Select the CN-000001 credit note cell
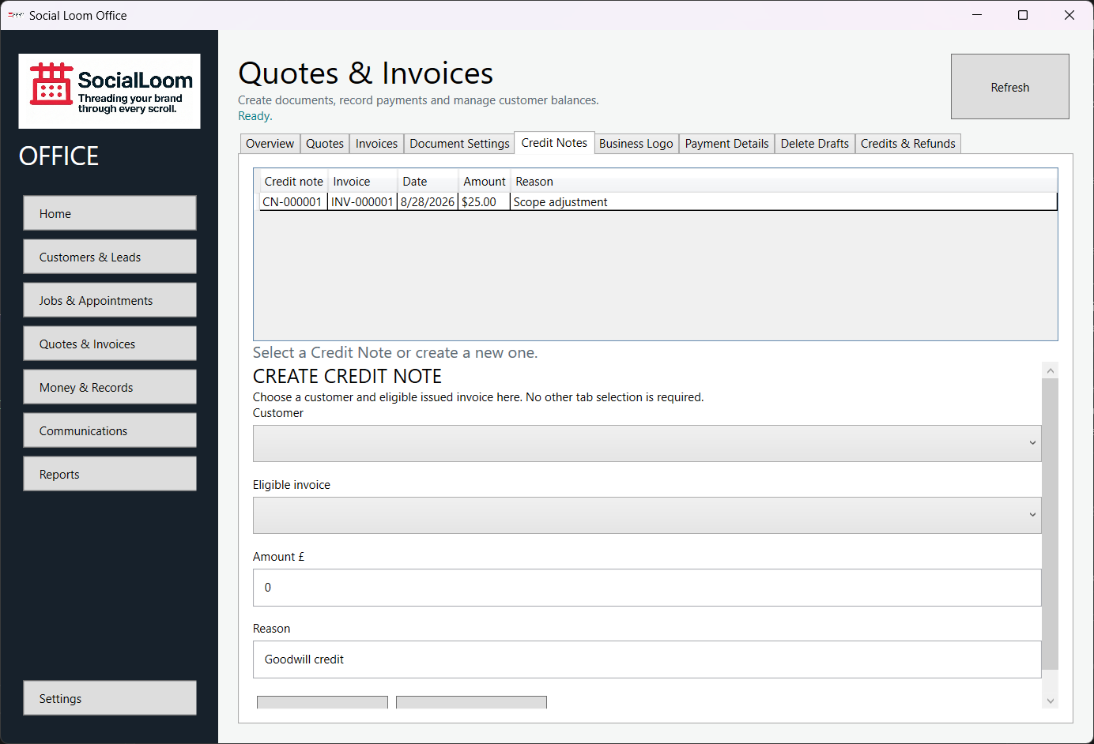 tap(293, 202)
